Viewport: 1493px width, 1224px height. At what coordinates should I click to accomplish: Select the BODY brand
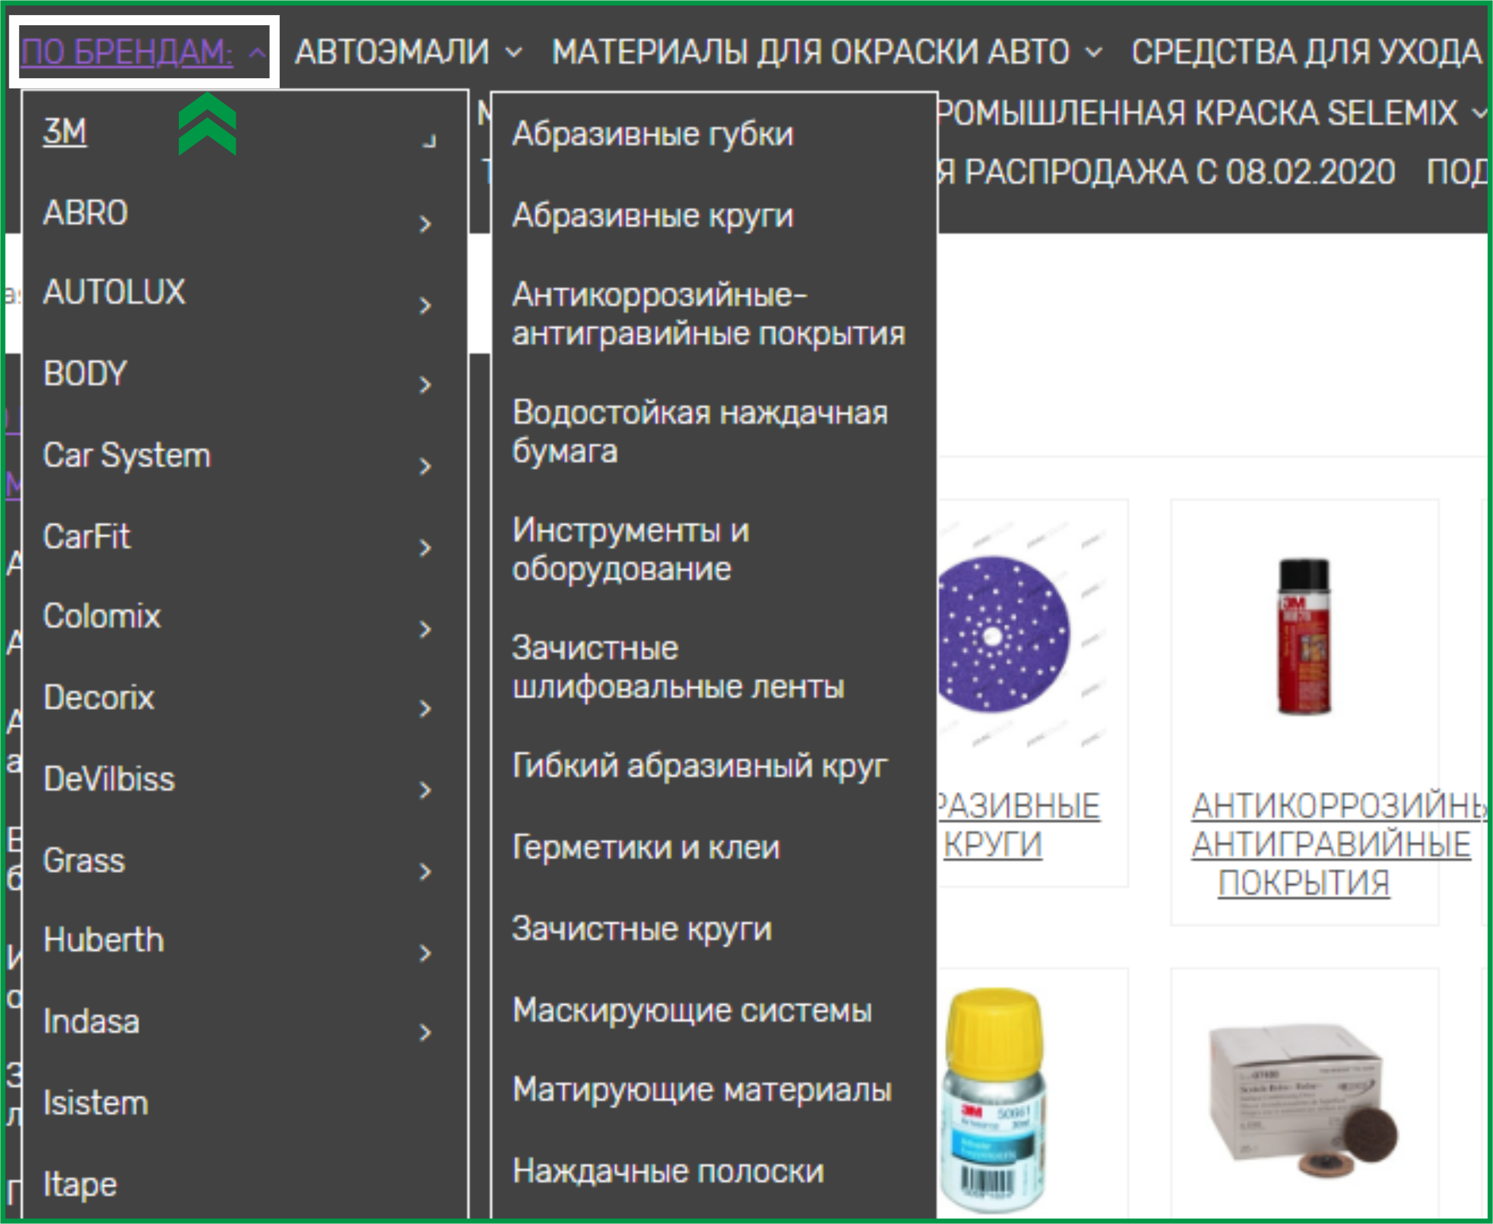tap(85, 374)
